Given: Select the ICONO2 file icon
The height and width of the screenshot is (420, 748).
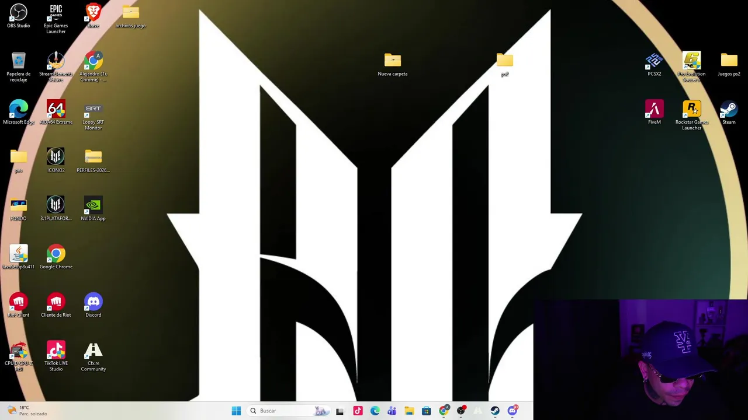Looking at the screenshot, I should click(56, 161).
